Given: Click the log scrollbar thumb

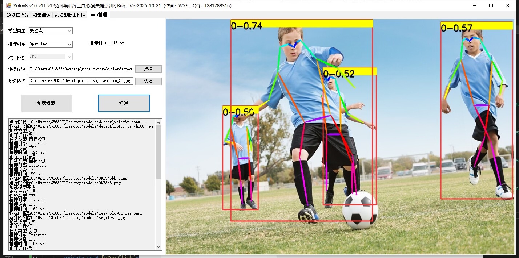Looking at the screenshot, I should 158,152.
